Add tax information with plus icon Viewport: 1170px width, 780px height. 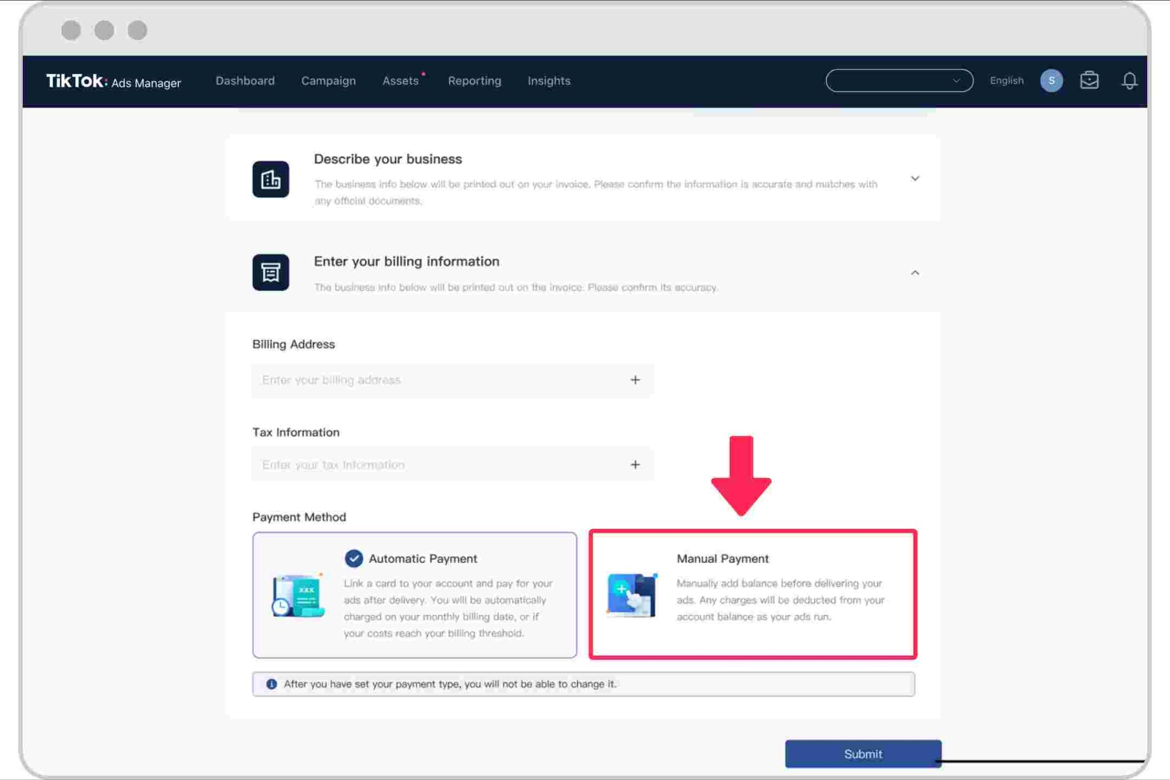tap(635, 464)
